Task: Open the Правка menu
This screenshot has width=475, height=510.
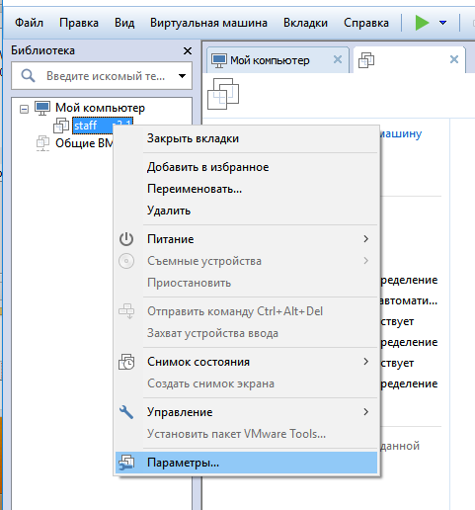Action: (x=79, y=23)
